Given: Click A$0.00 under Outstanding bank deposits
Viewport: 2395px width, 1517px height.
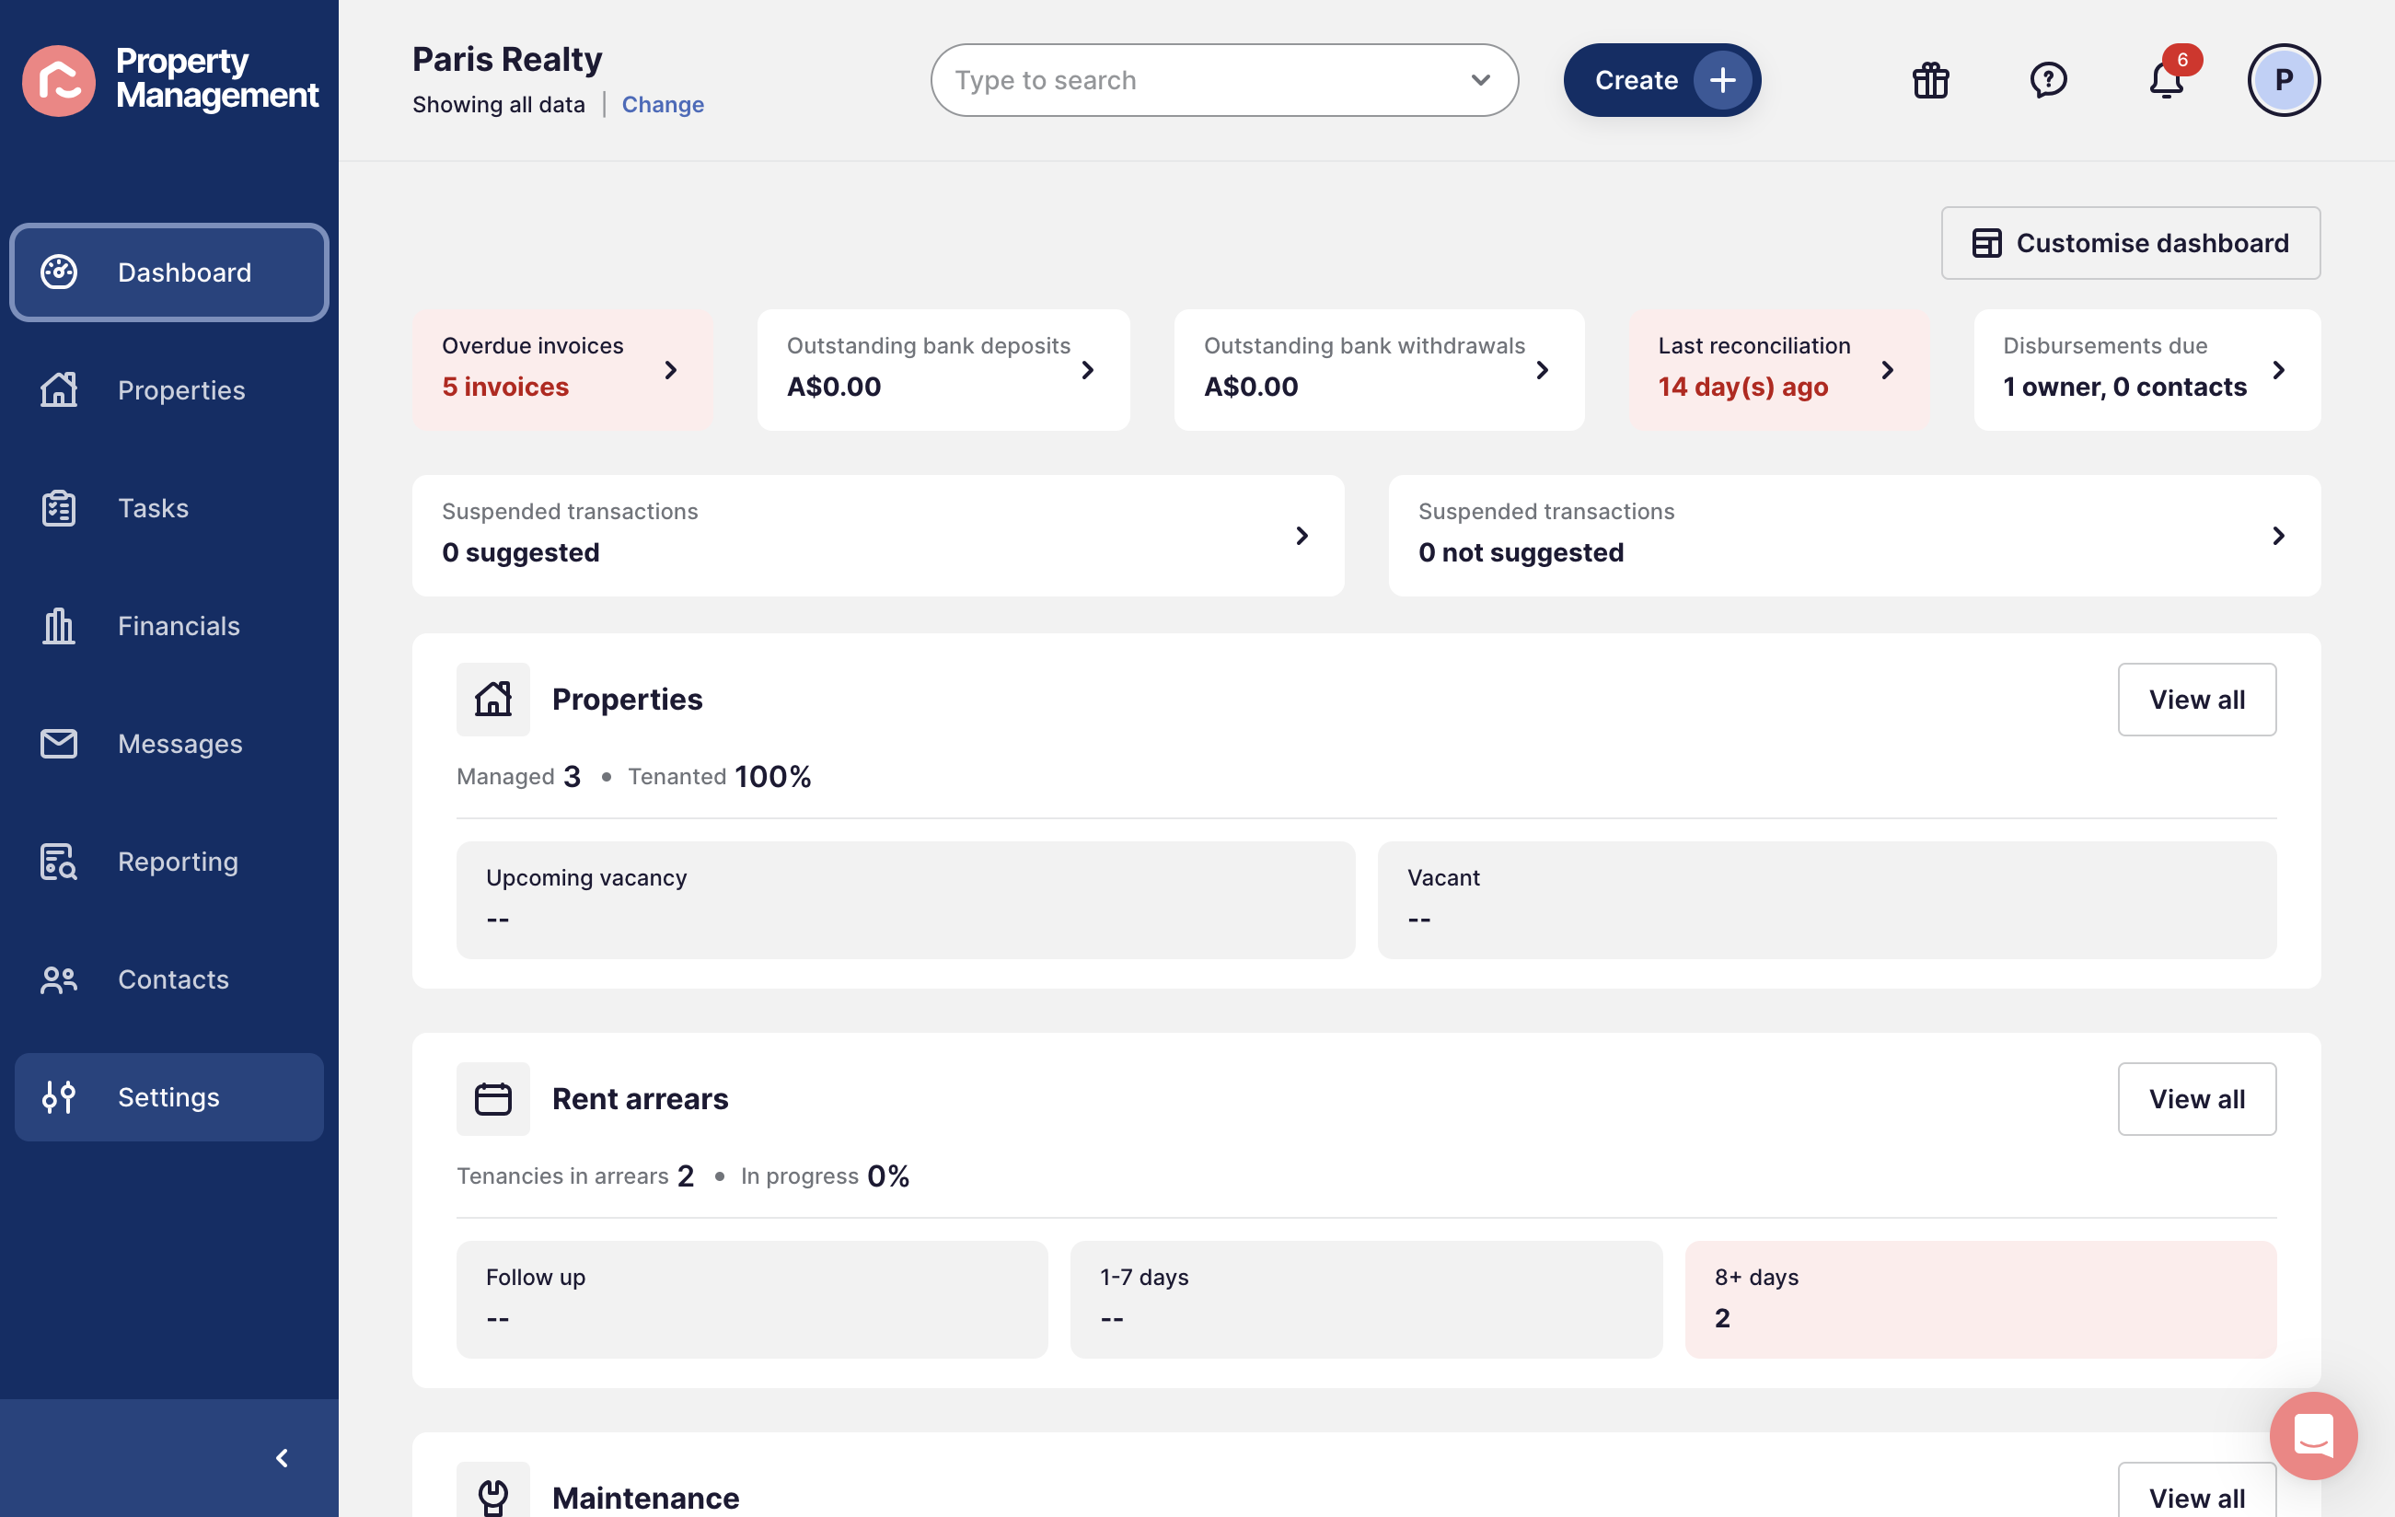Looking at the screenshot, I should tap(834, 386).
